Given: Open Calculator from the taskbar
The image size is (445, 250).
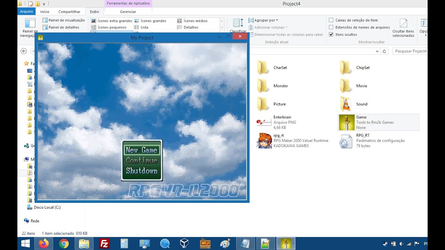Looking at the screenshot, I should click(x=124, y=244).
